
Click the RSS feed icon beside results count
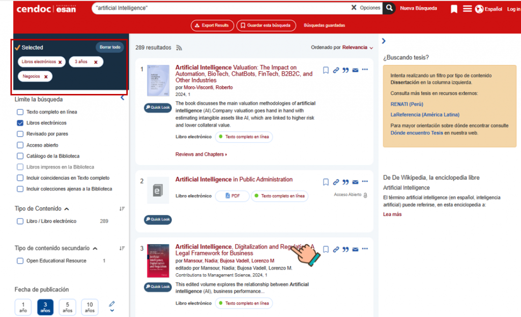[179, 48]
